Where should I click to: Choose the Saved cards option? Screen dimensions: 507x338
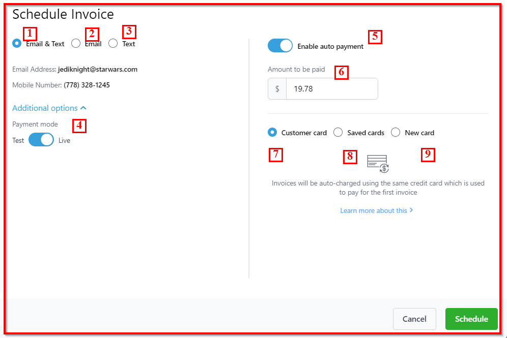(x=338, y=132)
